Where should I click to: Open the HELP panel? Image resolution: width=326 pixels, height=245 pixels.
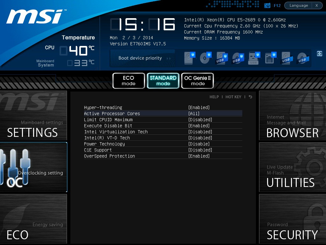pyautogui.click(x=214, y=97)
